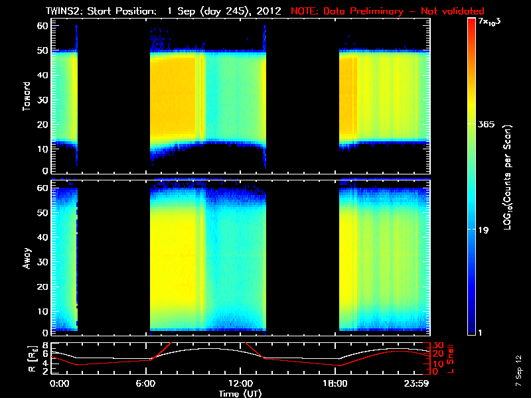Click the orange region in the Toward panel
The image size is (531, 398).
coord(173,95)
